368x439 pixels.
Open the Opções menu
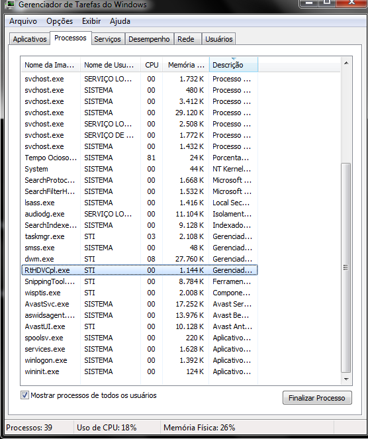tap(60, 21)
